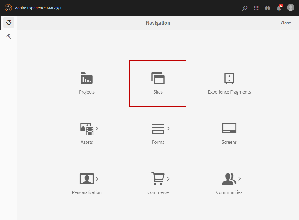The width and height of the screenshot is (299, 220).
Task: Click the Communities label
Action: coord(229,192)
